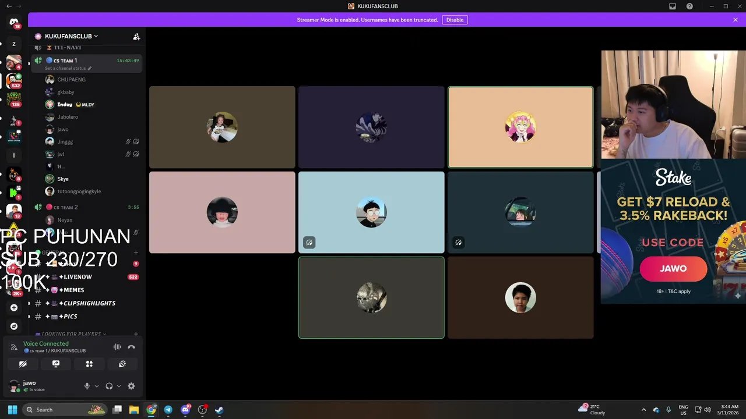Open the noise suppression waveform icon
This screenshot has width=746, height=419.
[117, 347]
